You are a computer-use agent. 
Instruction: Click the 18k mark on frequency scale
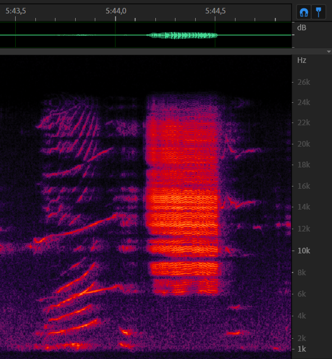(x=303, y=165)
